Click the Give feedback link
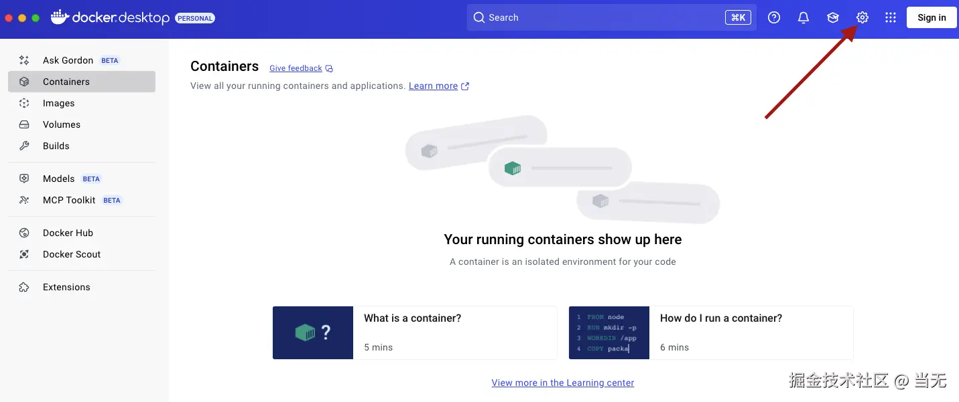 point(296,68)
